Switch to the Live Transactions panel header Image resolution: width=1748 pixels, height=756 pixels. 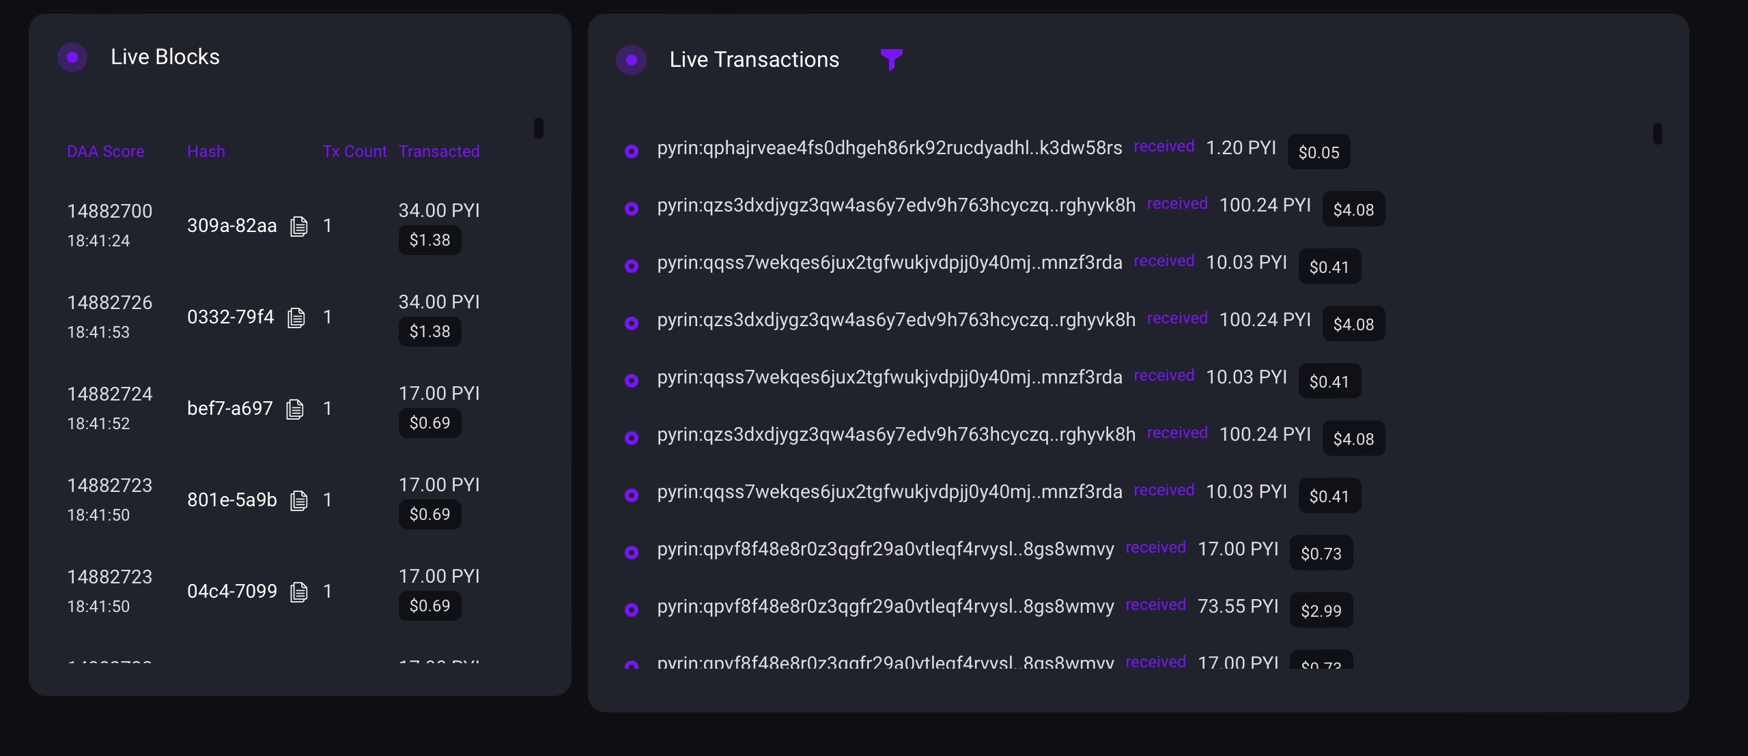(754, 60)
